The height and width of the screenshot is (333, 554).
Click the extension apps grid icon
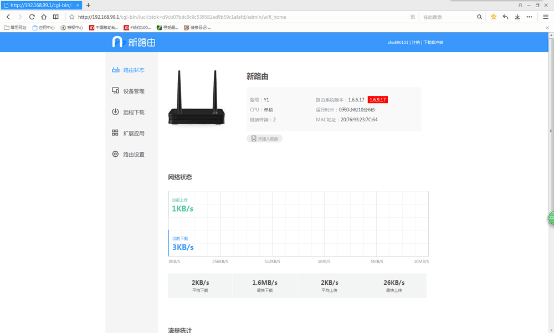[x=115, y=132]
